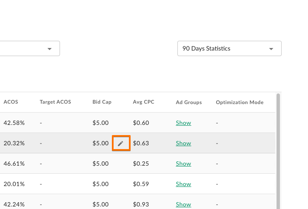
Task: Click Show link in the 42.58% ACOS row
Action: click(183, 123)
